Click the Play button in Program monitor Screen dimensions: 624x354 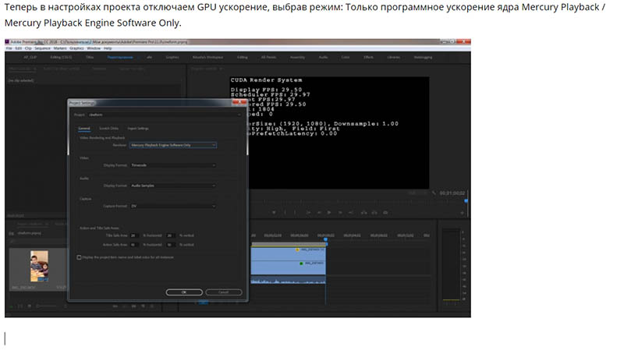[x=329, y=212]
